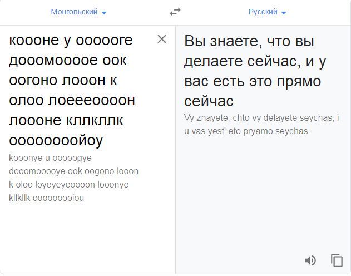351x276 pixels.
Task: Place cursor on word "кооone" — first source word
Action: click(x=36, y=40)
